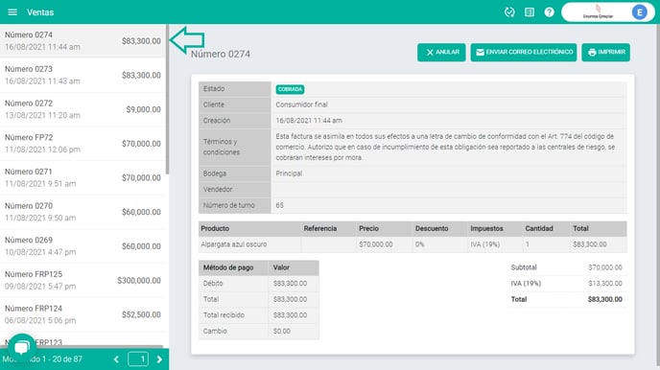Image resolution: width=660 pixels, height=370 pixels.
Task: Select sale Número FRP125
Action: pos(82,281)
